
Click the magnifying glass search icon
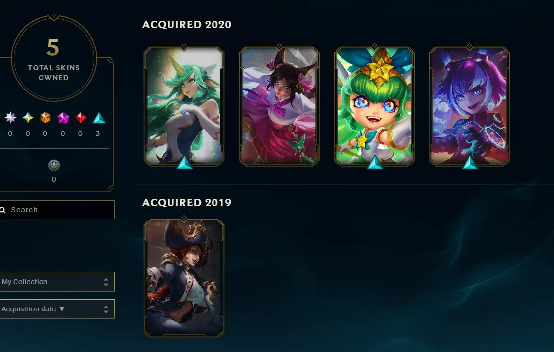tap(3, 210)
